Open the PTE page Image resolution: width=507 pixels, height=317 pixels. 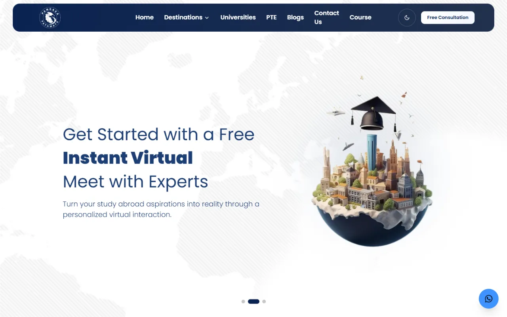(x=271, y=17)
